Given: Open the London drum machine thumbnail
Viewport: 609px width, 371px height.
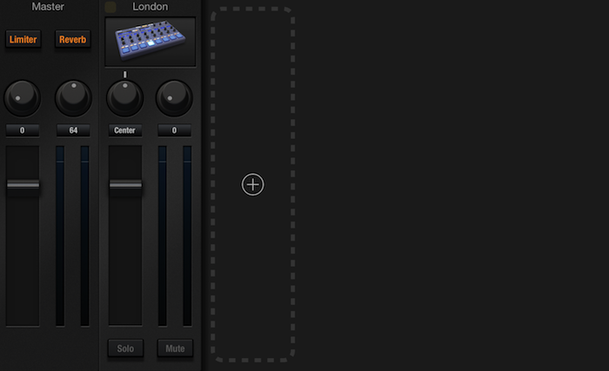Looking at the screenshot, I should tap(151, 42).
